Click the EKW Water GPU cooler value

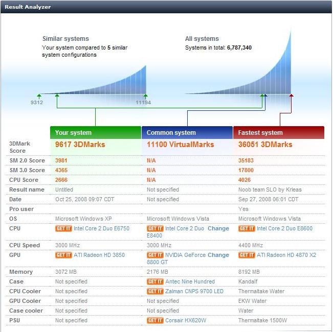coord(252,301)
